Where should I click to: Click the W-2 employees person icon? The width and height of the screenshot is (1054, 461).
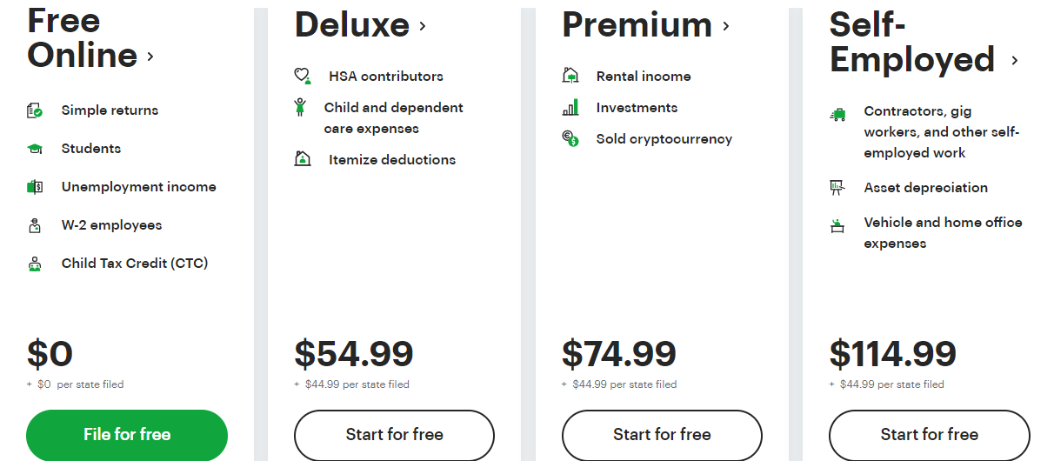[35, 226]
